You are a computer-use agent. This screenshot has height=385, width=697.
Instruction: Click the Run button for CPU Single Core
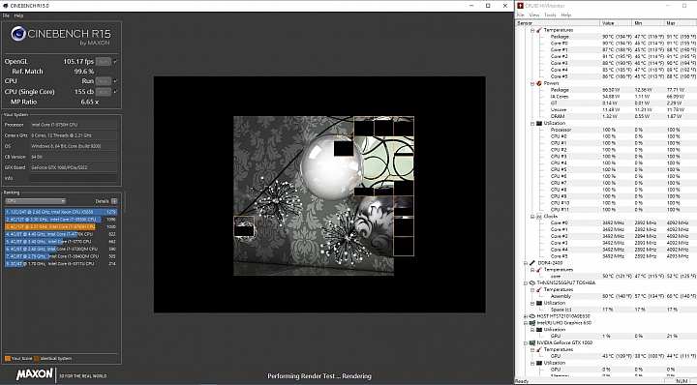tap(104, 92)
